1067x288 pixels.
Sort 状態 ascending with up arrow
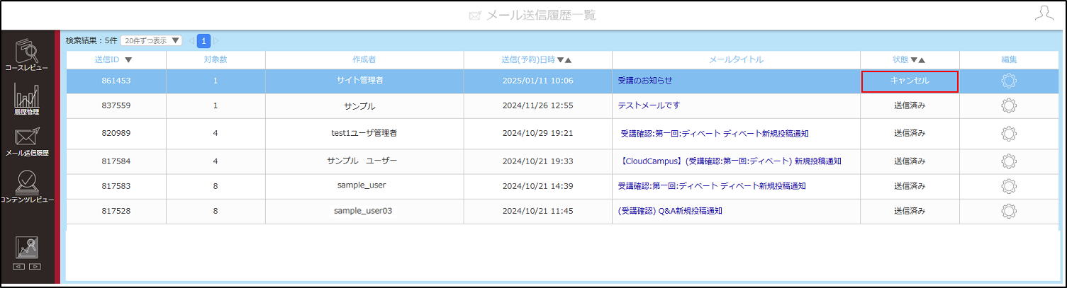click(x=922, y=60)
